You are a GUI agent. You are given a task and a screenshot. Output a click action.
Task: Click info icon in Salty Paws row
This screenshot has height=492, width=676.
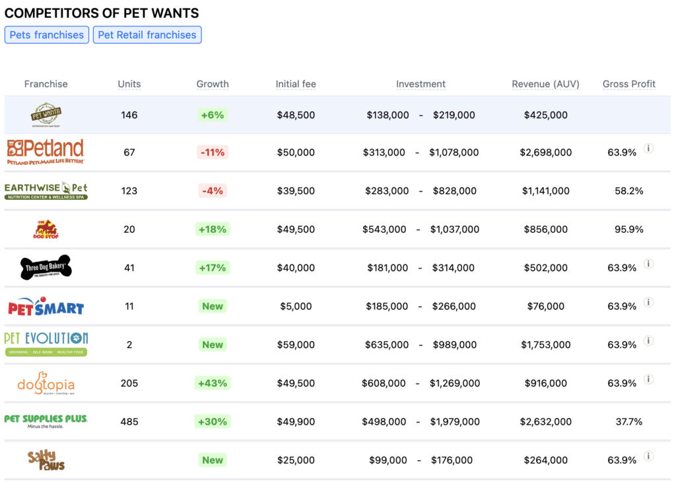(648, 456)
